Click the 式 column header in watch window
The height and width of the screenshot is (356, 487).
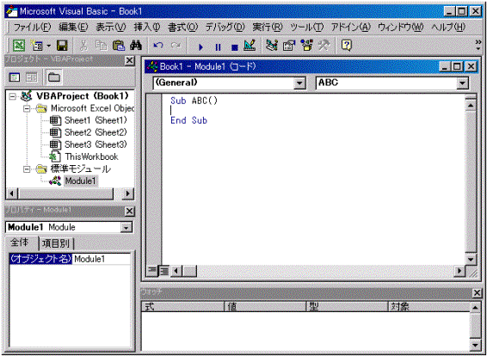183,307
